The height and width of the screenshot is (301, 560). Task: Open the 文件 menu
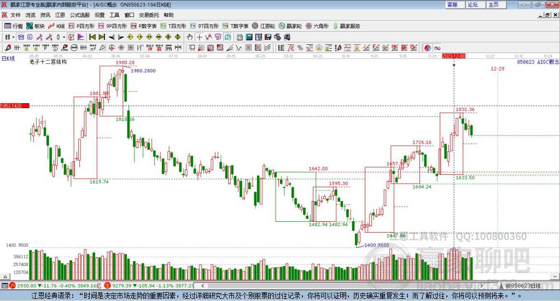coord(15,15)
